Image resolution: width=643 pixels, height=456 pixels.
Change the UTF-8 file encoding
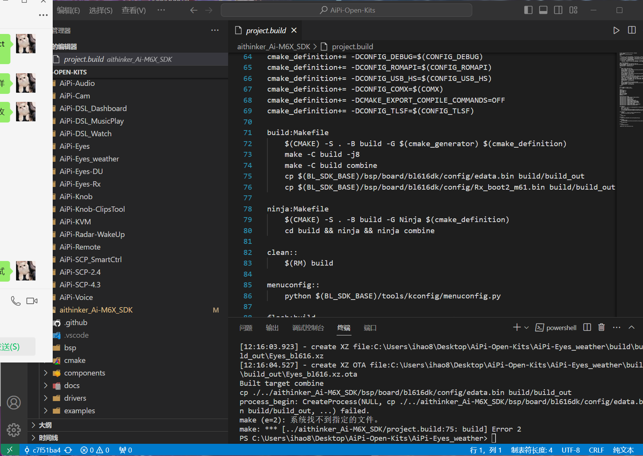[570, 450]
